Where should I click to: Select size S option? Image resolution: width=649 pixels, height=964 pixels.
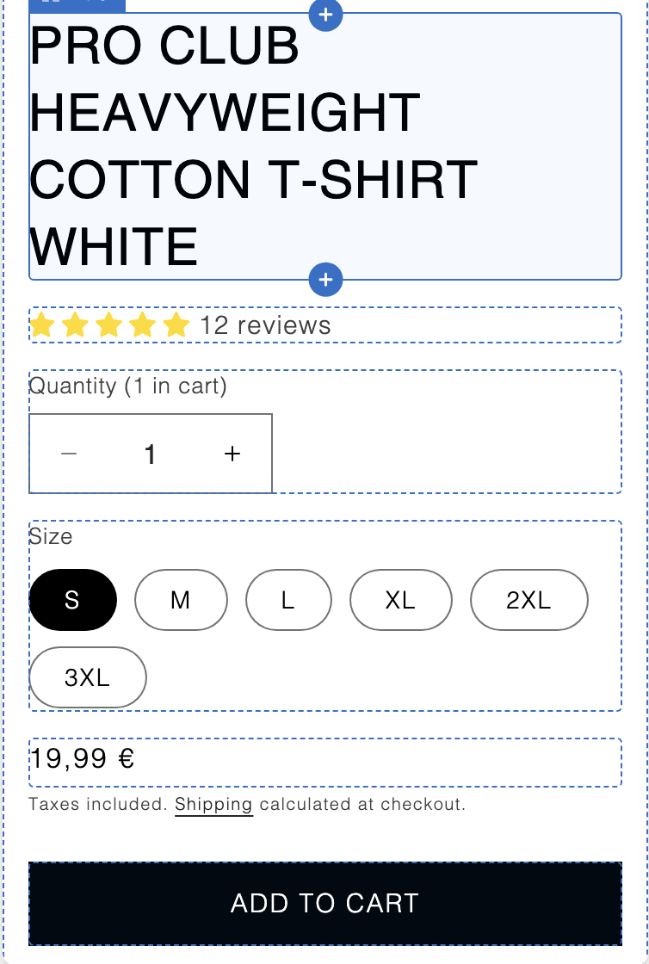(72, 600)
